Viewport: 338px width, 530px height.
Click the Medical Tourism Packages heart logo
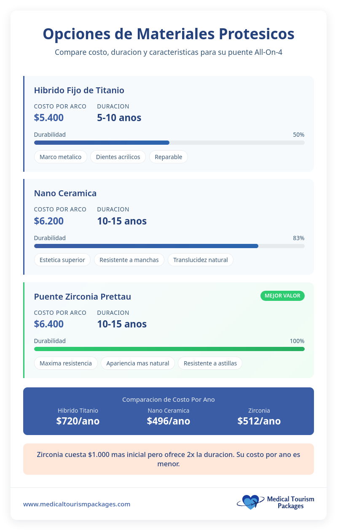click(x=249, y=502)
